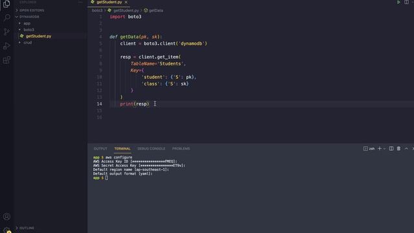Open the Source Control view

(6, 32)
